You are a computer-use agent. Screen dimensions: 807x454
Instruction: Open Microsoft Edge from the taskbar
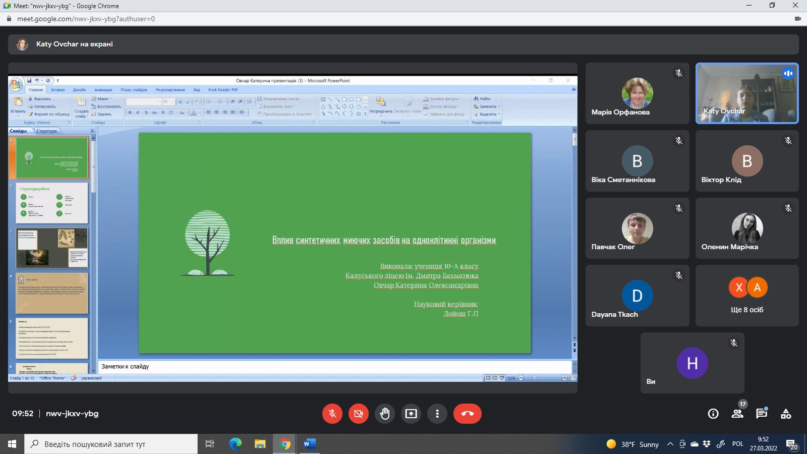pos(236,444)
